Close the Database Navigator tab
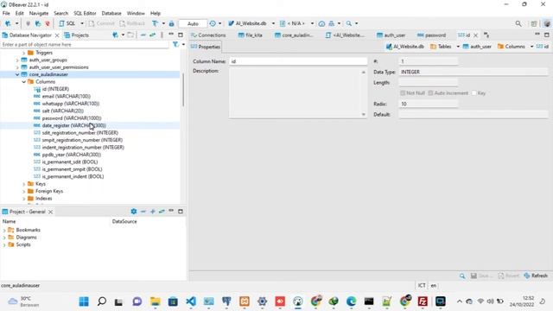This screenshot has height=311, width=553. [x=57, y=35]
